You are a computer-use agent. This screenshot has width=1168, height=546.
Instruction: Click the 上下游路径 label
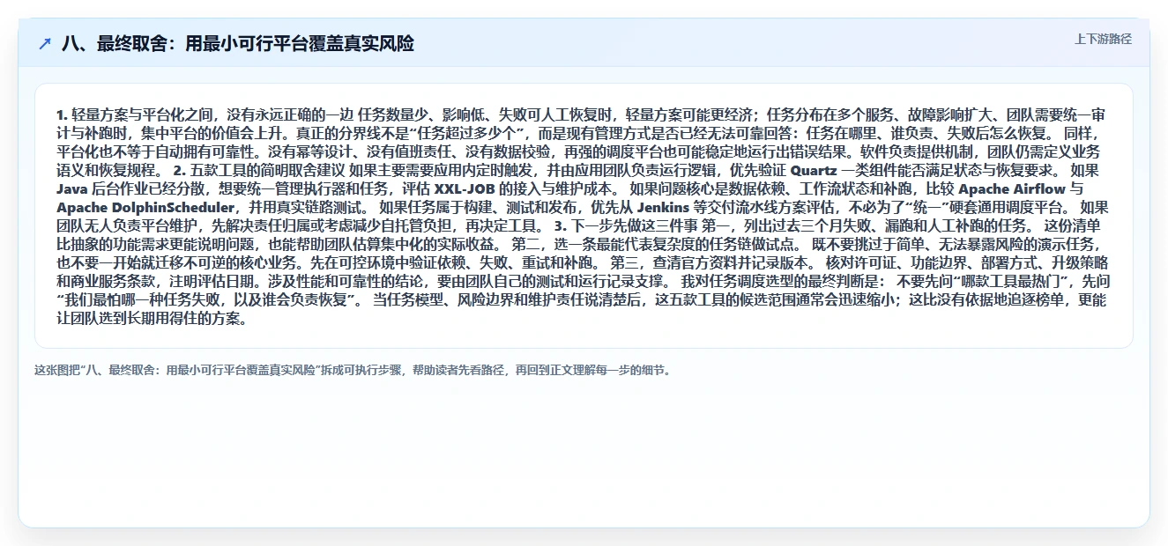pos(1103,39)
